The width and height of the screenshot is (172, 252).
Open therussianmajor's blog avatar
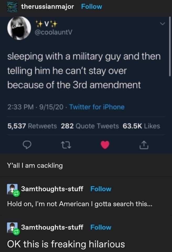[12, 7]
